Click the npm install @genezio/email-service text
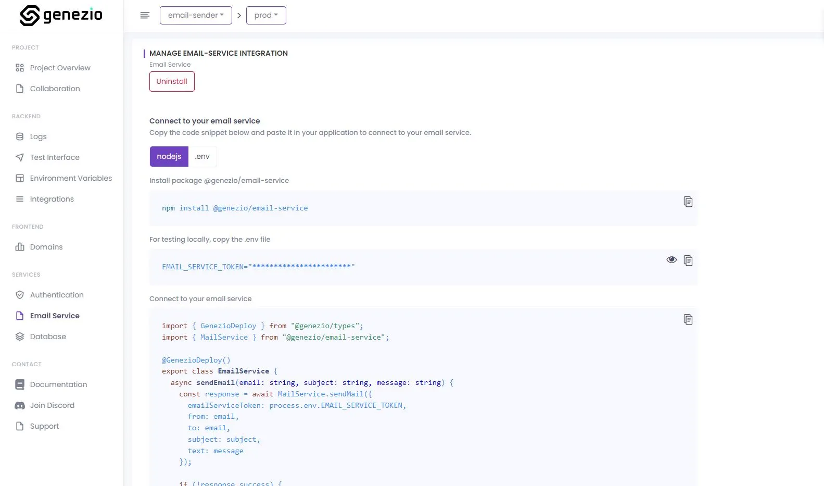824x486 pixels. (235, 208)
